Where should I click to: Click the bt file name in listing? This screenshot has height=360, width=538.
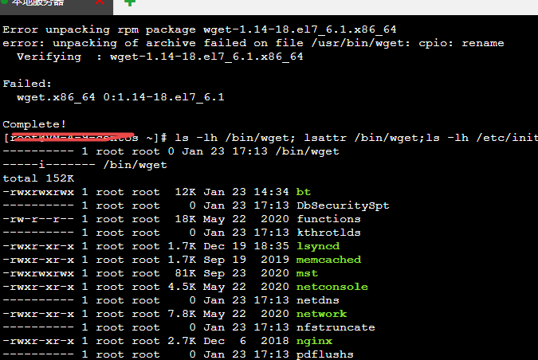[304, 192]
